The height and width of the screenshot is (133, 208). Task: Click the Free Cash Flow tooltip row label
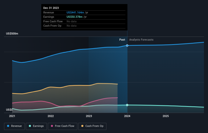pyautogui.click(x=53, y=21)
